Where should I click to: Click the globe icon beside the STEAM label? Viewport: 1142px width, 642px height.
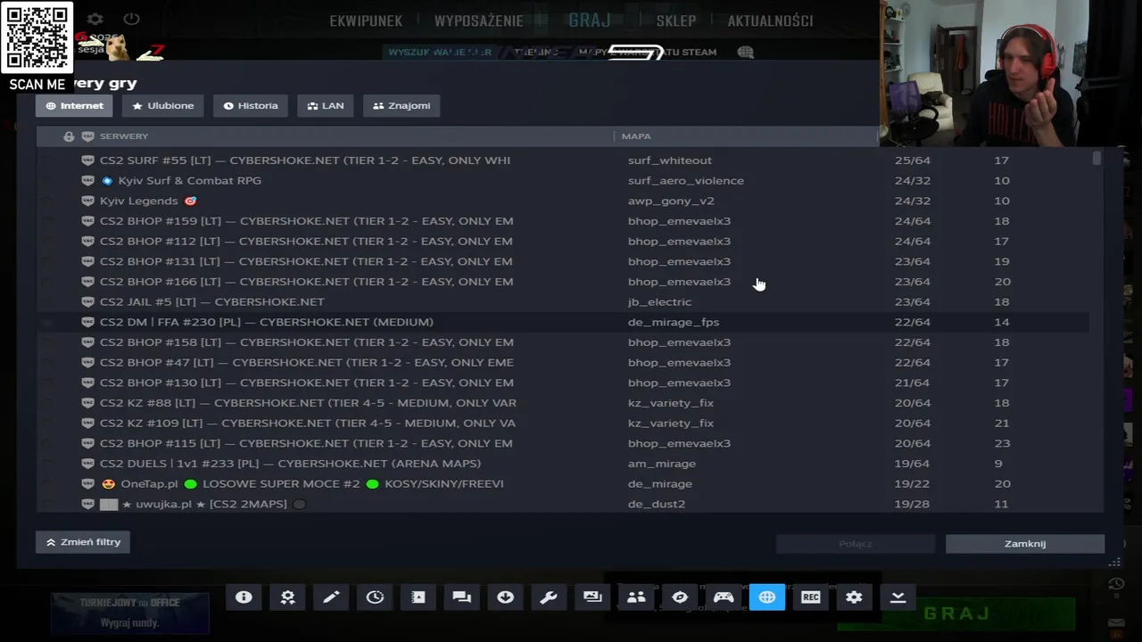(x=746, y=52)
